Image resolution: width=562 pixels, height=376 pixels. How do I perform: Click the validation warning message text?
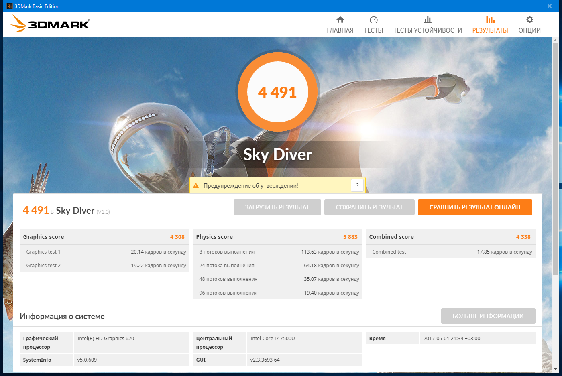point(251,186)
